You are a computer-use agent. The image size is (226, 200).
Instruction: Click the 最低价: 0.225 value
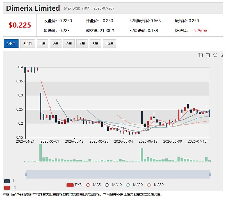point(57,31)
